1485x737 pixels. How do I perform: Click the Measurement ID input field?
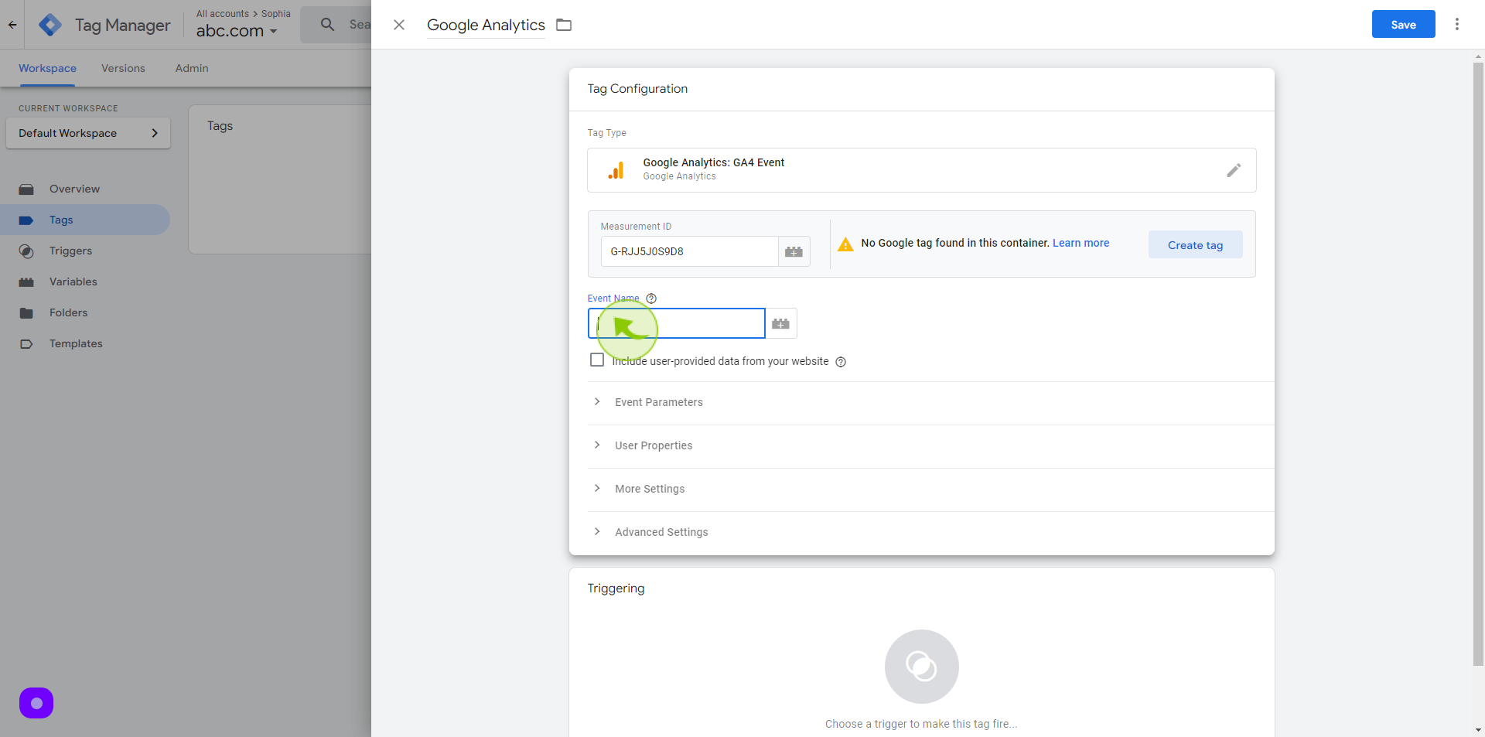[x=689, y=251]
